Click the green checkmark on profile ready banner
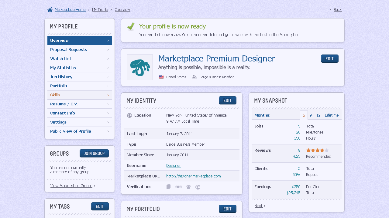This screenshot has width=389, height=218. coord(131,27)
